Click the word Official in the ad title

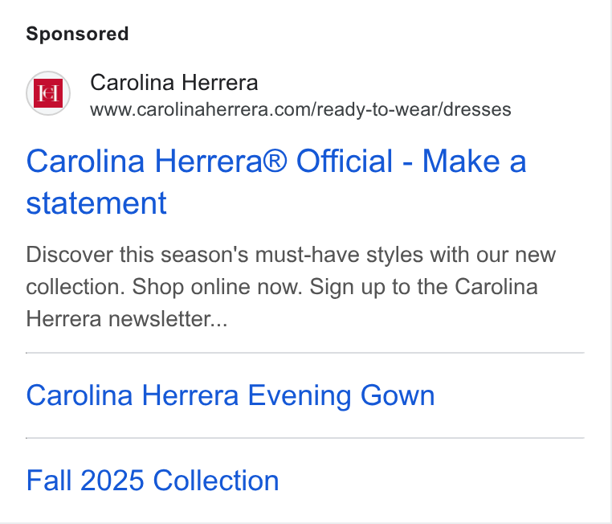tap(345, 161)
